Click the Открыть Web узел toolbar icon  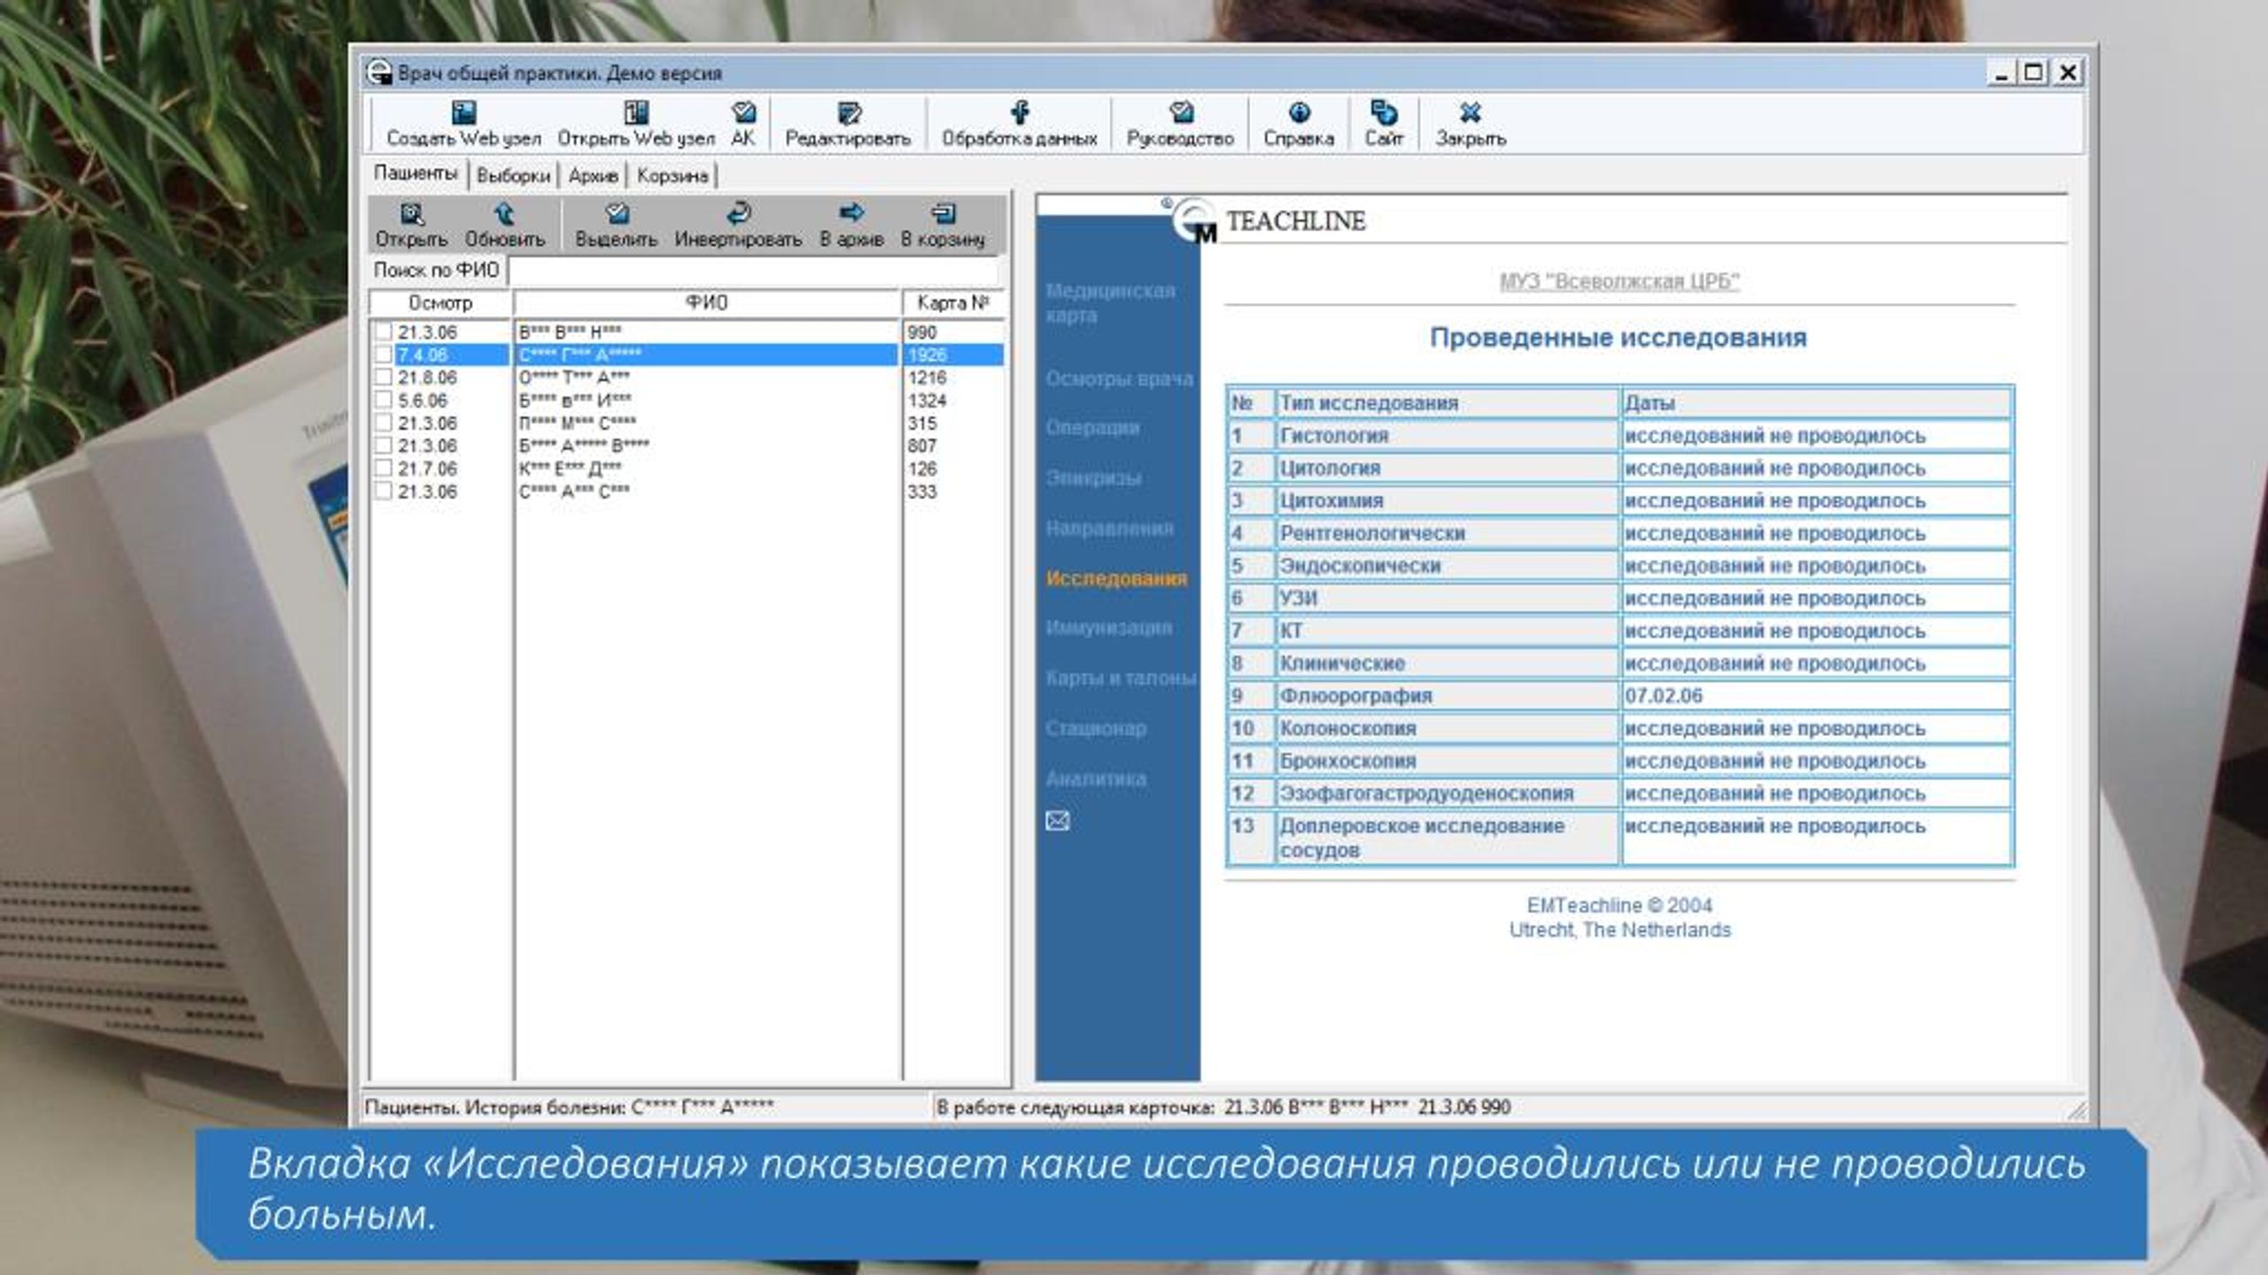[636, 112]
